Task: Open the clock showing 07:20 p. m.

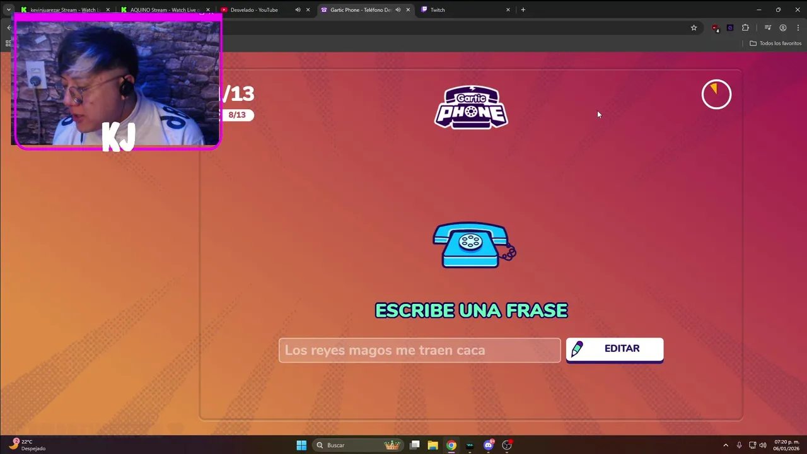Action: click(786, 445)
